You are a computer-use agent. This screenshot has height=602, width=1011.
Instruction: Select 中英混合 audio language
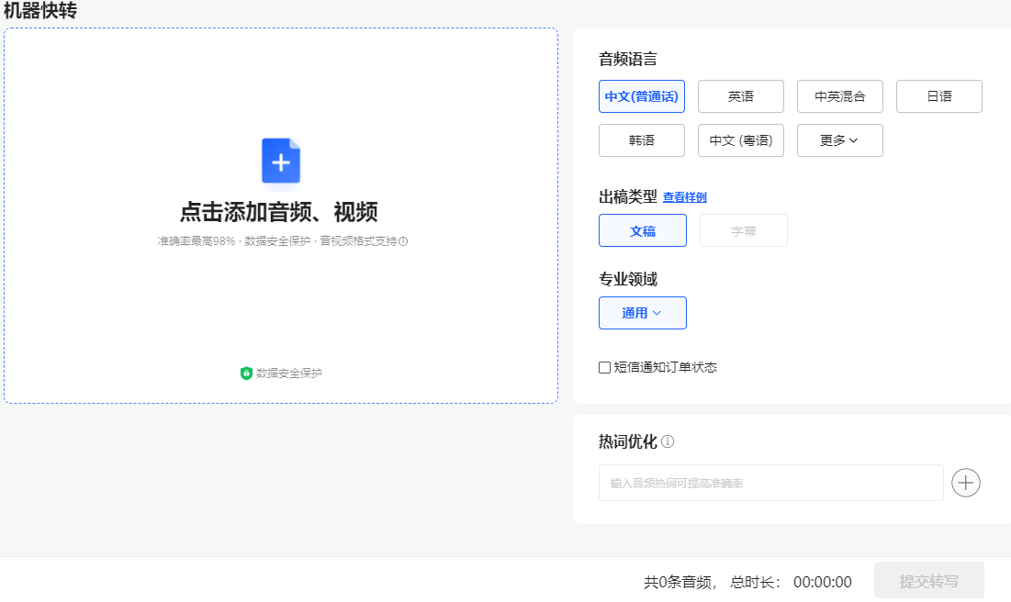(840, 96)
